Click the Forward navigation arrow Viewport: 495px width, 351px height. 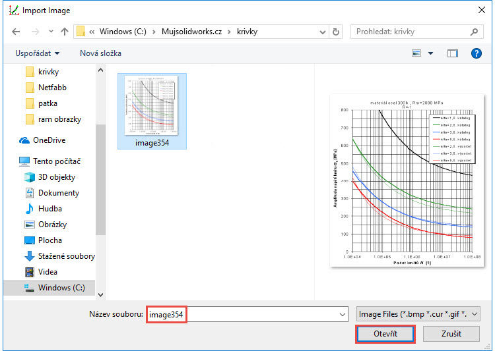36,32
